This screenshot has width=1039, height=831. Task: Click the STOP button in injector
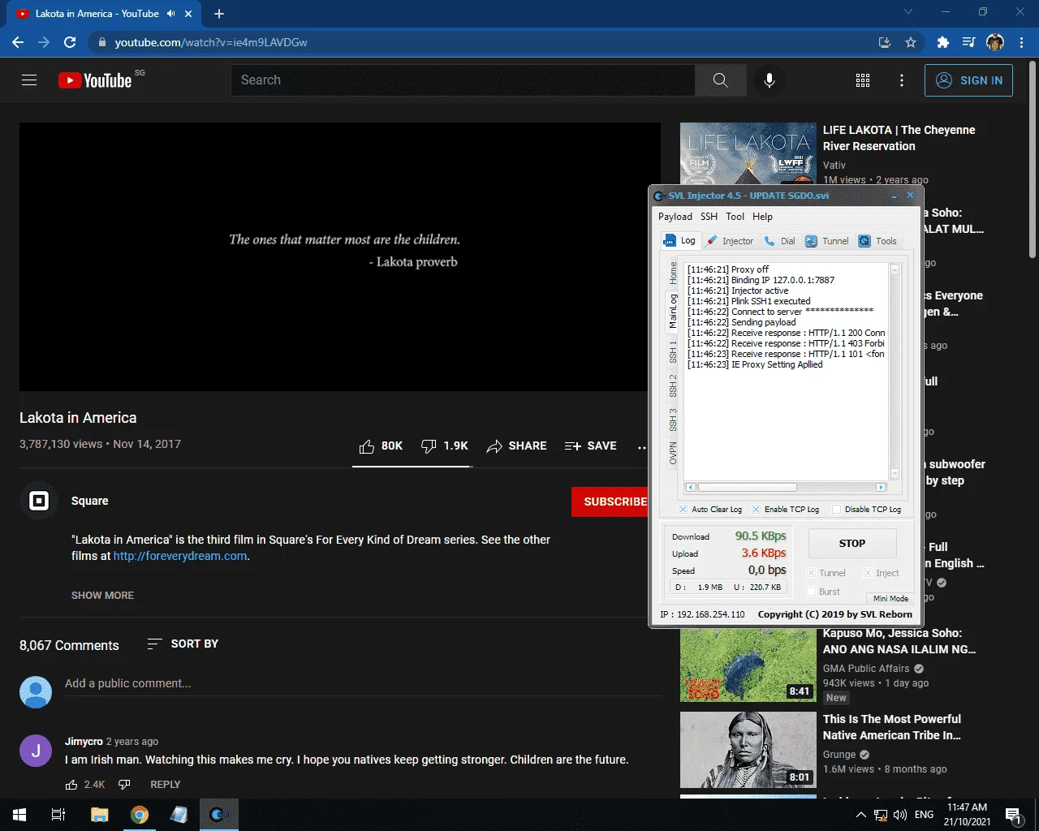pos(852,544)
